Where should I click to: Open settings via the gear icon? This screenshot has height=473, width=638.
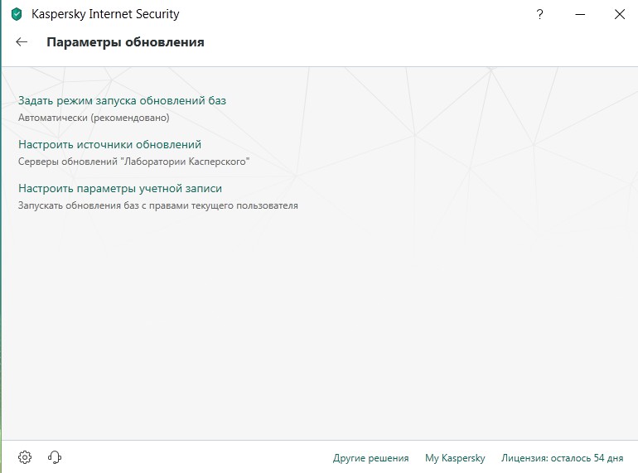[25, 457]
